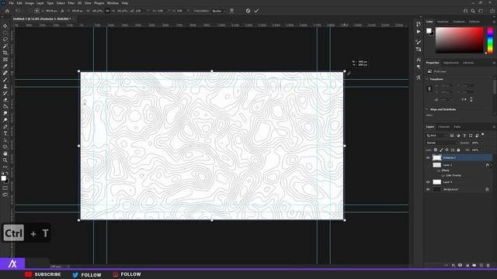Select the Crop tool

(5, 53)
